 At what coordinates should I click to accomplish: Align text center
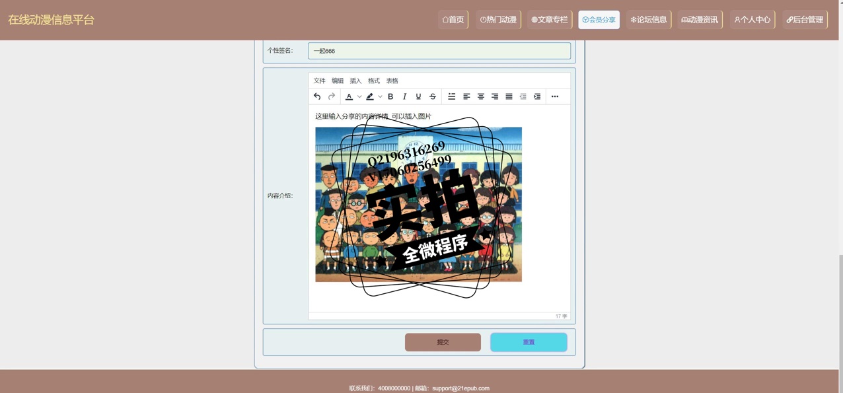point(481,96)
